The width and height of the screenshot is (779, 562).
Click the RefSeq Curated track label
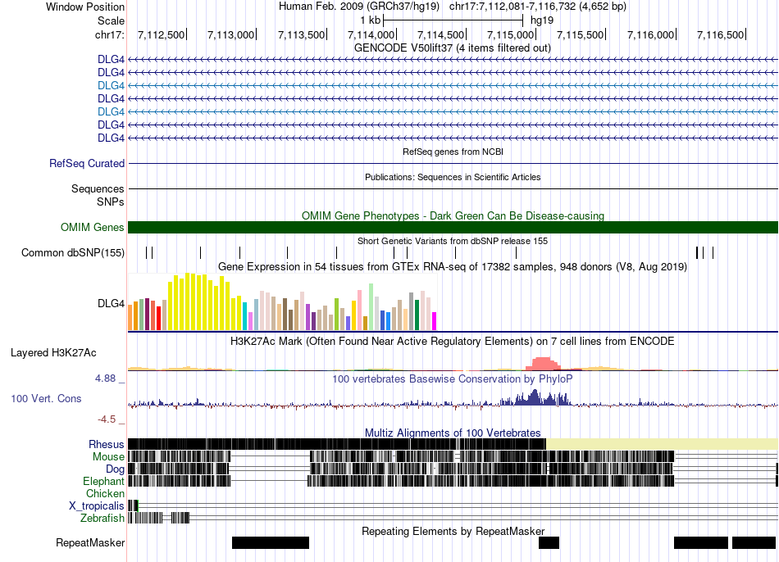click(87, 163)
